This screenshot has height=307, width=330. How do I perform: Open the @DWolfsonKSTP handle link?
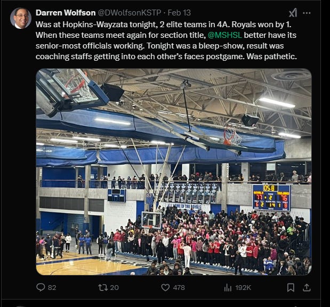pyautogui.click(x=130, y=13)
